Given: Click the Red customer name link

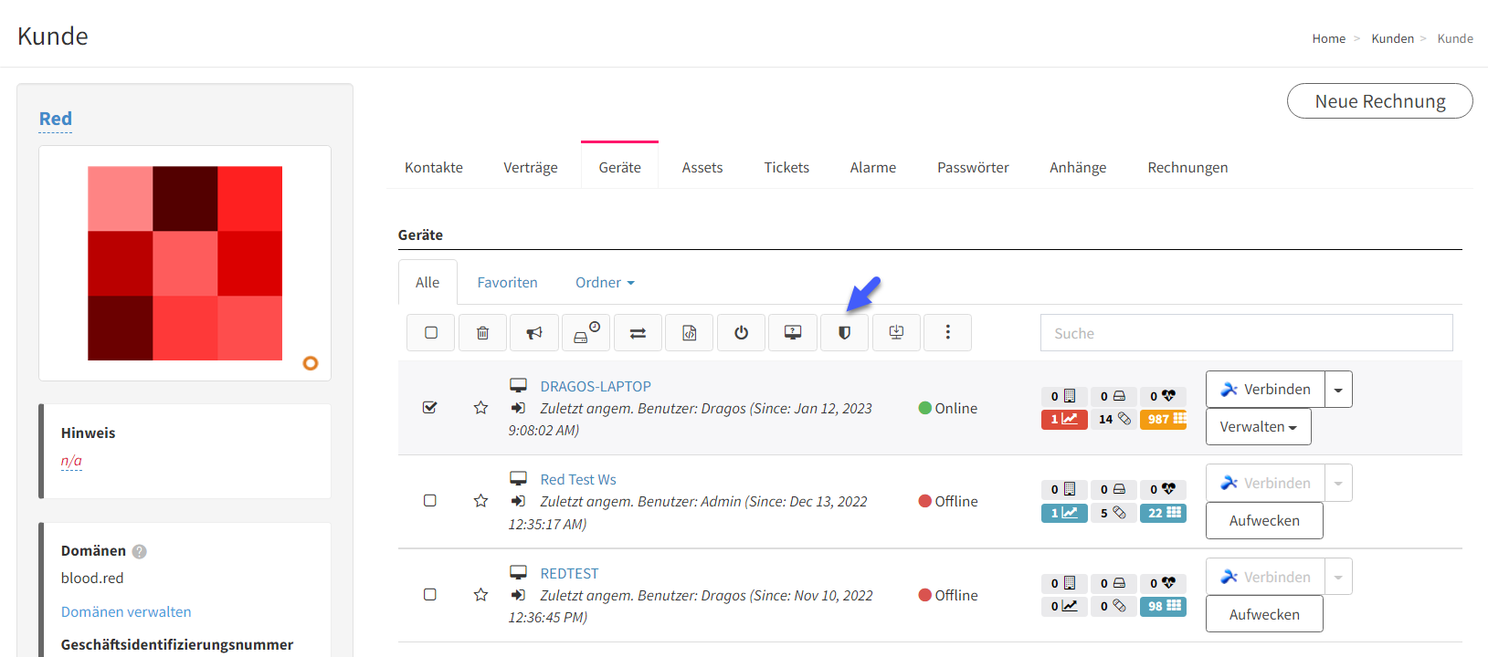Looking at the screenshot, I should tap(56, 119).
